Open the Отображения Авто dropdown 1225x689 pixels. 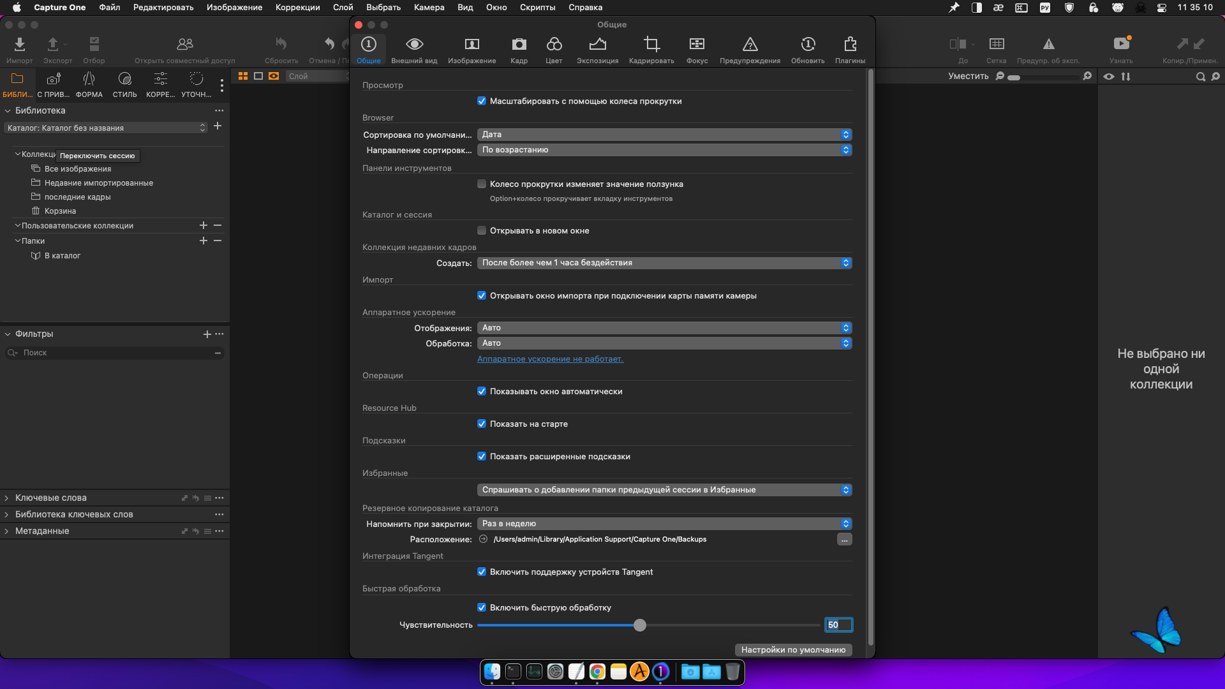664,328
